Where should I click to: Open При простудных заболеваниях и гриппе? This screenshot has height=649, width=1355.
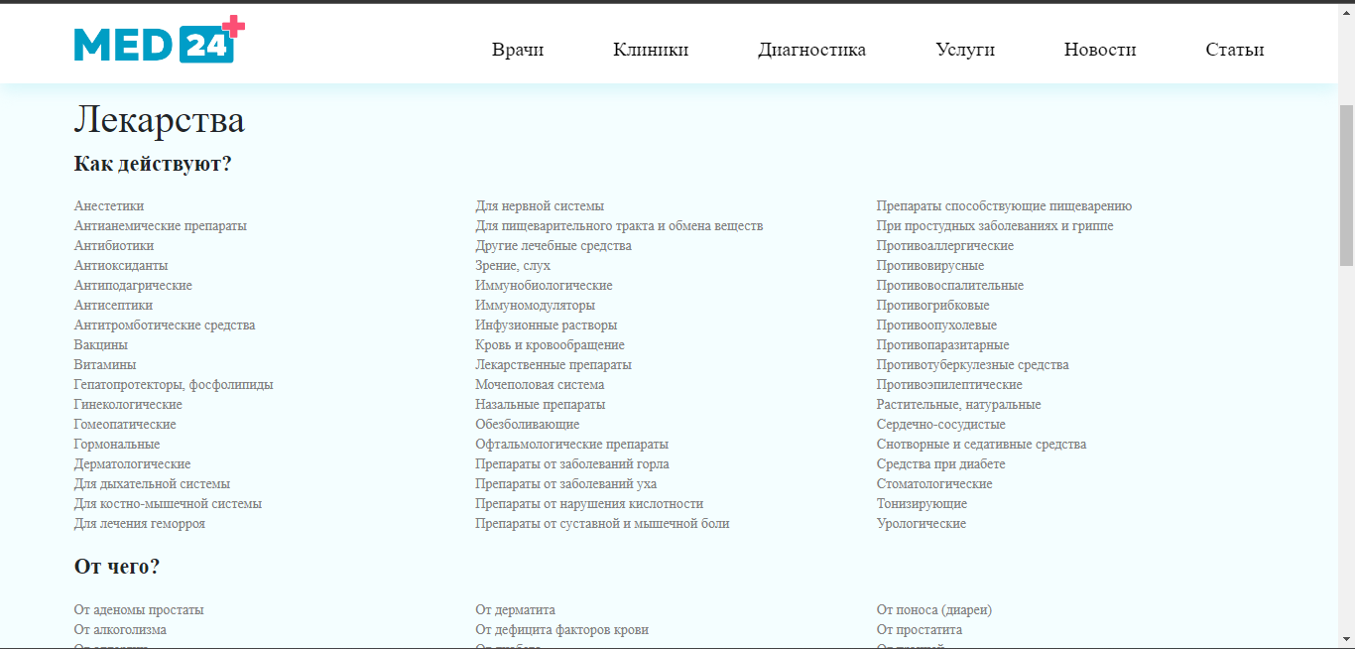point(995,226)
